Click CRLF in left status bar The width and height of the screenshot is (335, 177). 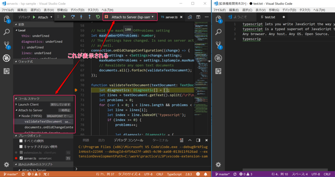coord(160,174)
